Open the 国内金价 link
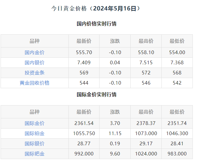 coord(34,52)
